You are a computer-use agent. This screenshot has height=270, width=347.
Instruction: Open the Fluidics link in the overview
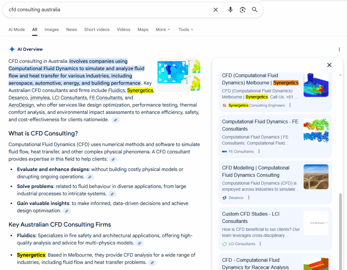click(x=117, y=90)
